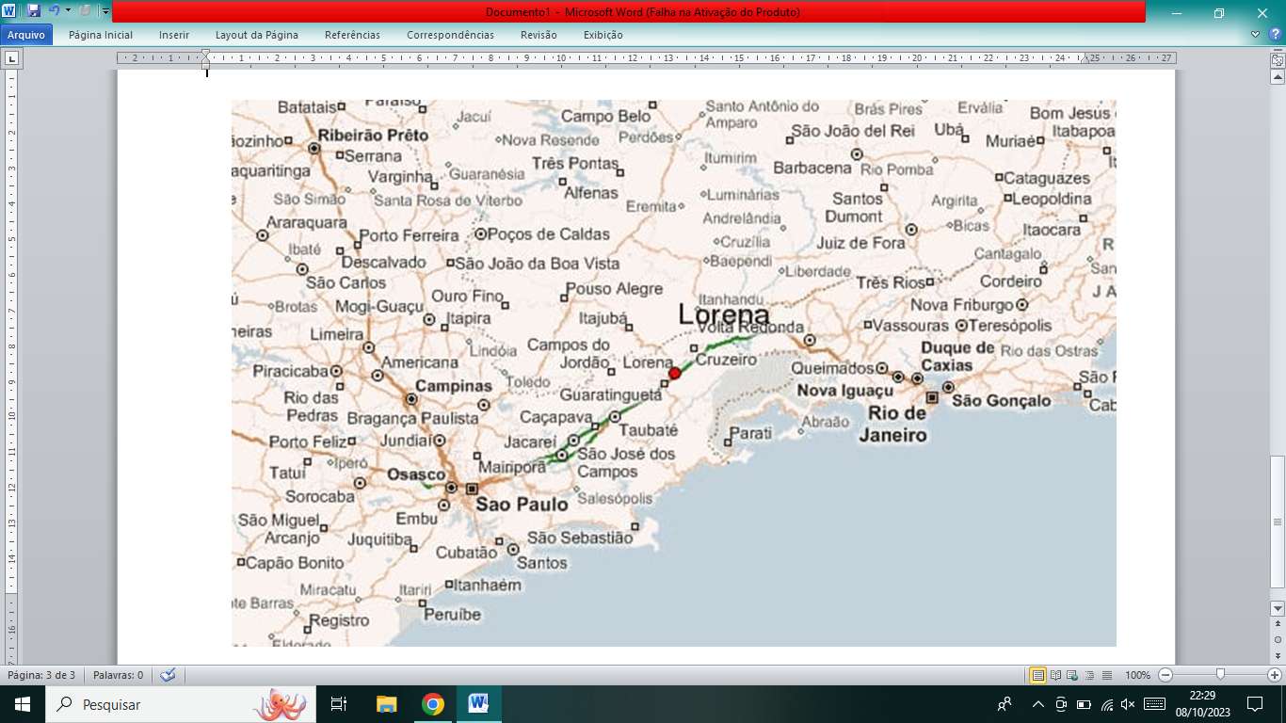
Task: Click the page count 'Página: 3 de 3'
Action: pyautogui.click(x=41, y=675)
